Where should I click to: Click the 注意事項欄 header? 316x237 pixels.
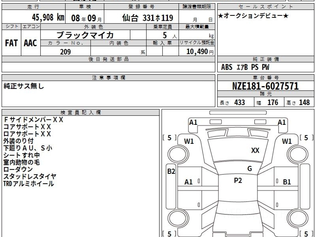coord(108,78)
